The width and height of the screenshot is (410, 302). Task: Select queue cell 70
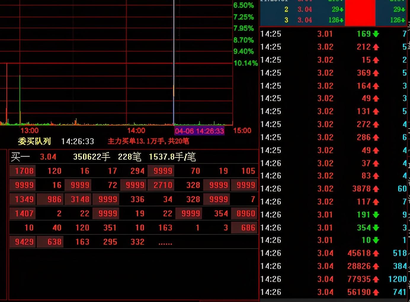click(195, 171)
